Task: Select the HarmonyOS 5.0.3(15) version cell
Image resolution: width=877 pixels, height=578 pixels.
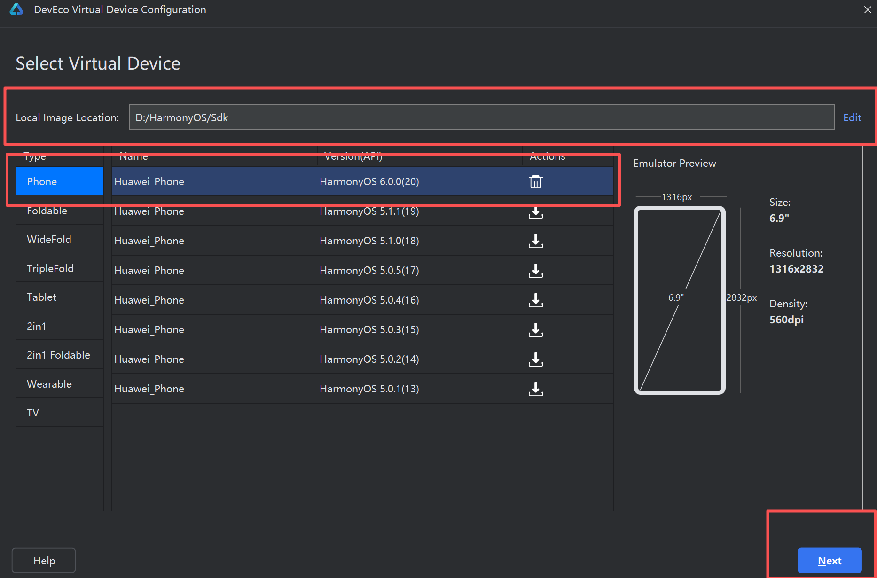Action: click(369, 329)
